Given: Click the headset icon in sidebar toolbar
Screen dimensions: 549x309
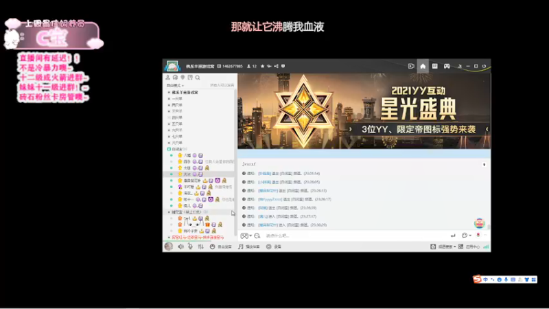Looking at the screenshot, I should [175, 78].
